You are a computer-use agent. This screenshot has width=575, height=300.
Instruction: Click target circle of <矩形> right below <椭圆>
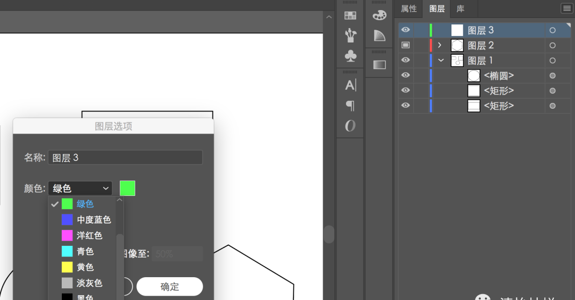pyautogui.click(x=553, y=91)
